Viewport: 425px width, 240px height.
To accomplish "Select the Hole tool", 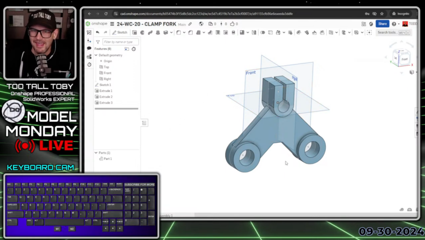I will (225, 32).
